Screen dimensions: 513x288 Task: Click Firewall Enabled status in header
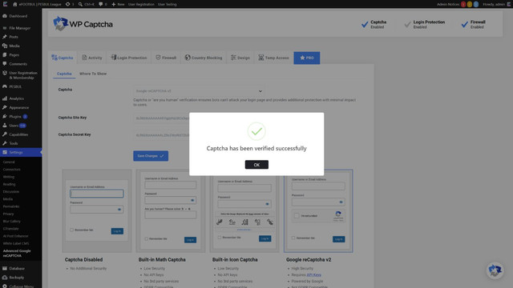[x=474, y=24]
